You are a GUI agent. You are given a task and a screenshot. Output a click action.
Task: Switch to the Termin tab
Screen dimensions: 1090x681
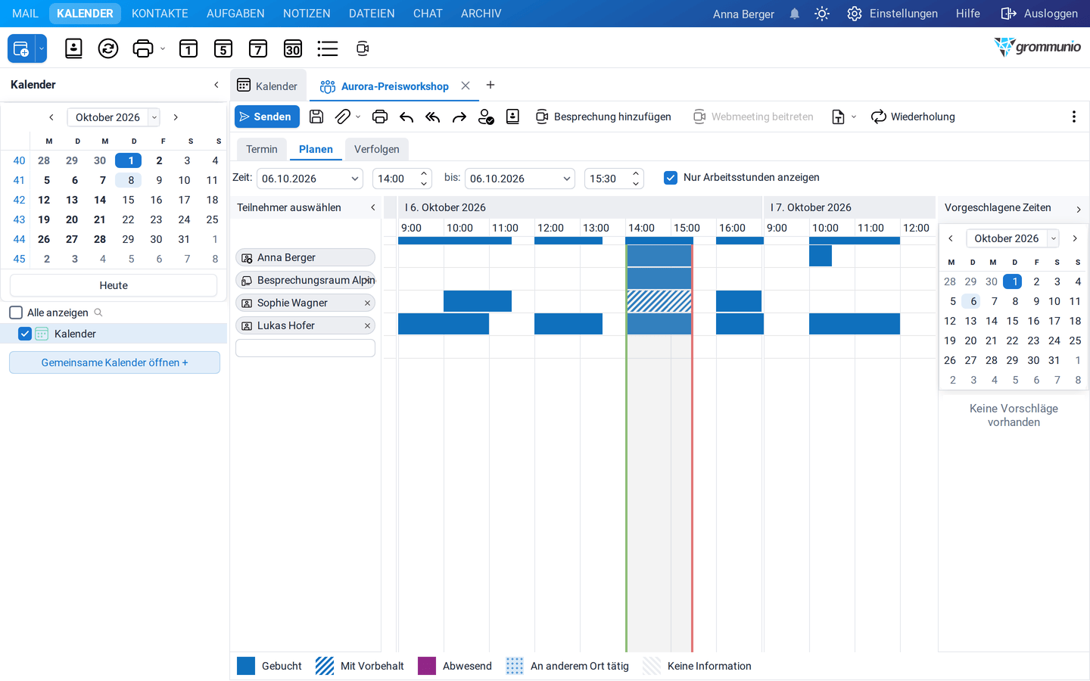262,149
